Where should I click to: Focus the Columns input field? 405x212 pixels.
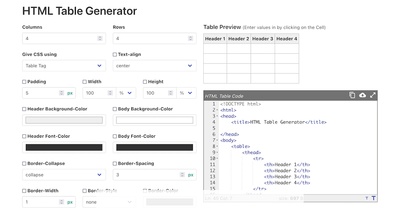pyautogui.click(x=64, y=38)
